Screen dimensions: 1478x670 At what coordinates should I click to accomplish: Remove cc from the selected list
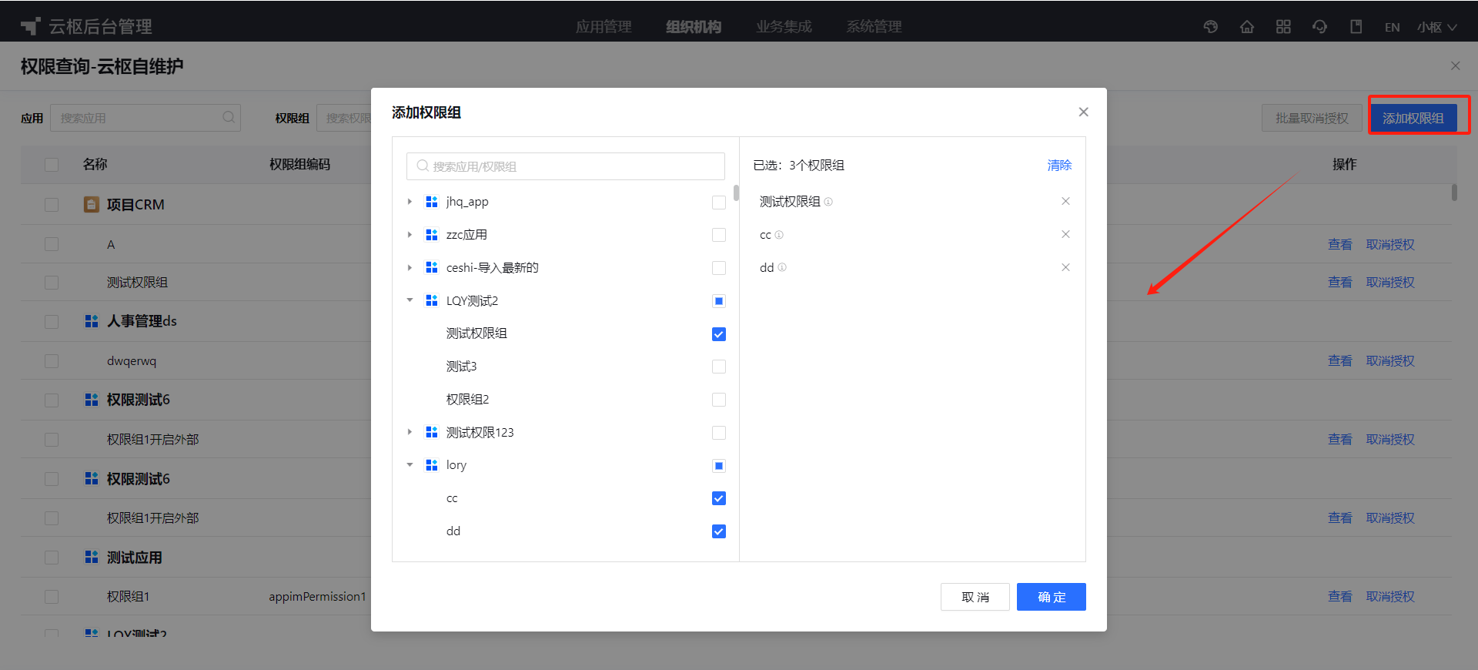tap(1065, 234)
